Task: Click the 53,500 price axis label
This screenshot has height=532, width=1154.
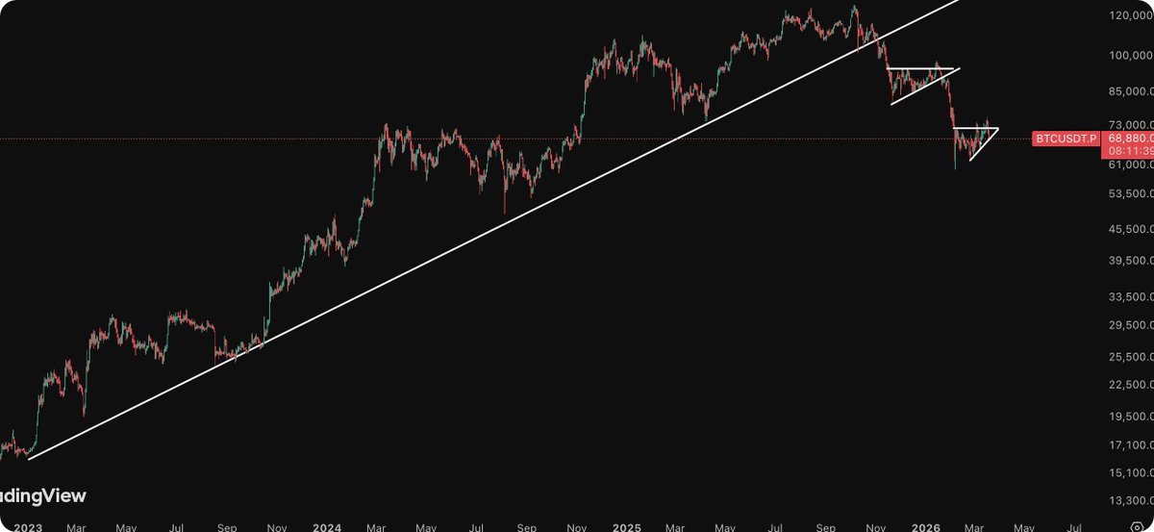Action: [1131, 194]
